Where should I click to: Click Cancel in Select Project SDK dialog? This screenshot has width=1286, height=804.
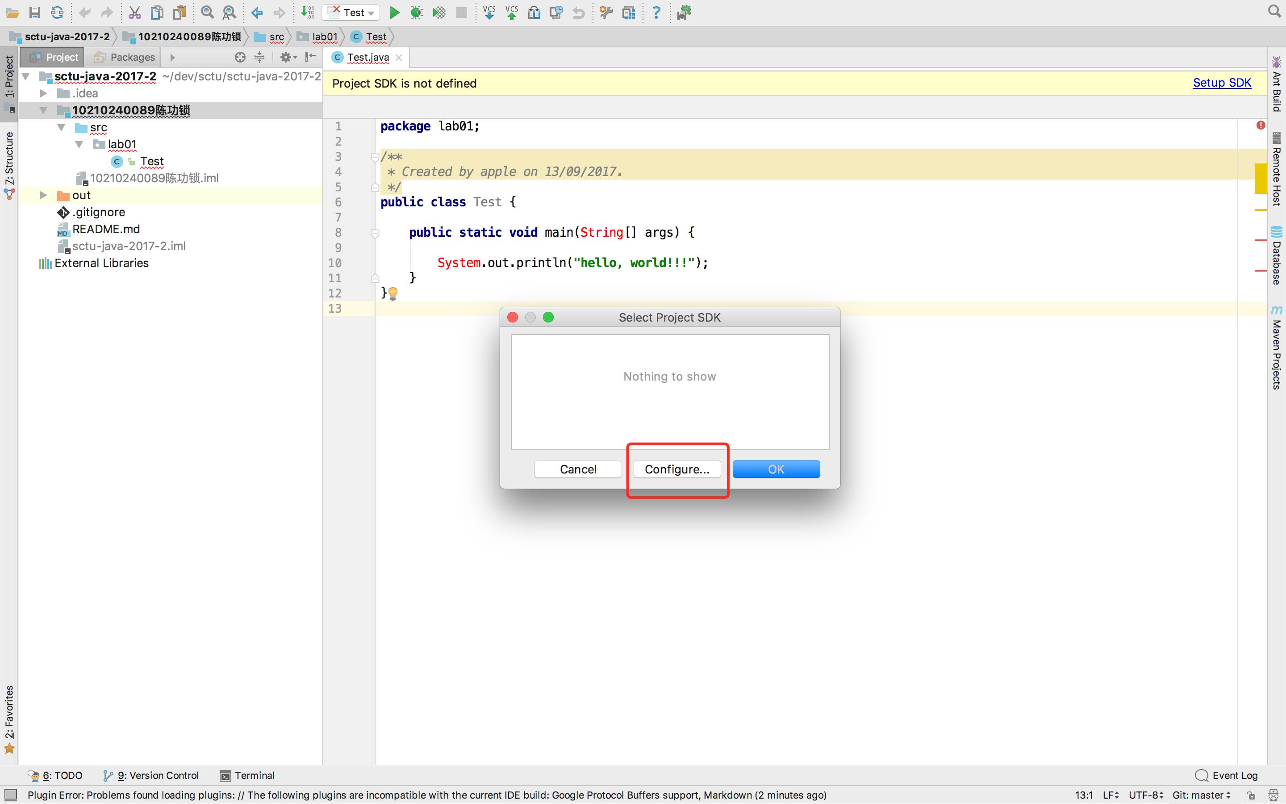[x=578, y=469]
